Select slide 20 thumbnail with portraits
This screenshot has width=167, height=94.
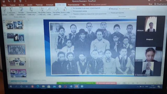16,38
